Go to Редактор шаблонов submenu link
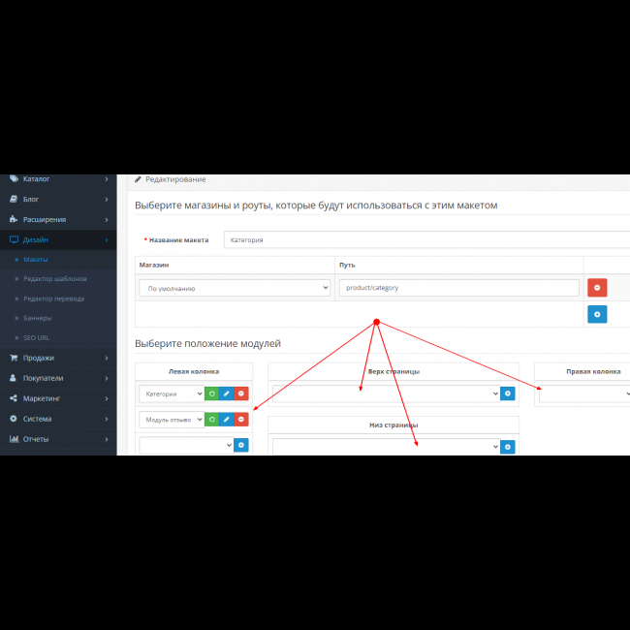630x630 pixels. [x=54, y=279]
